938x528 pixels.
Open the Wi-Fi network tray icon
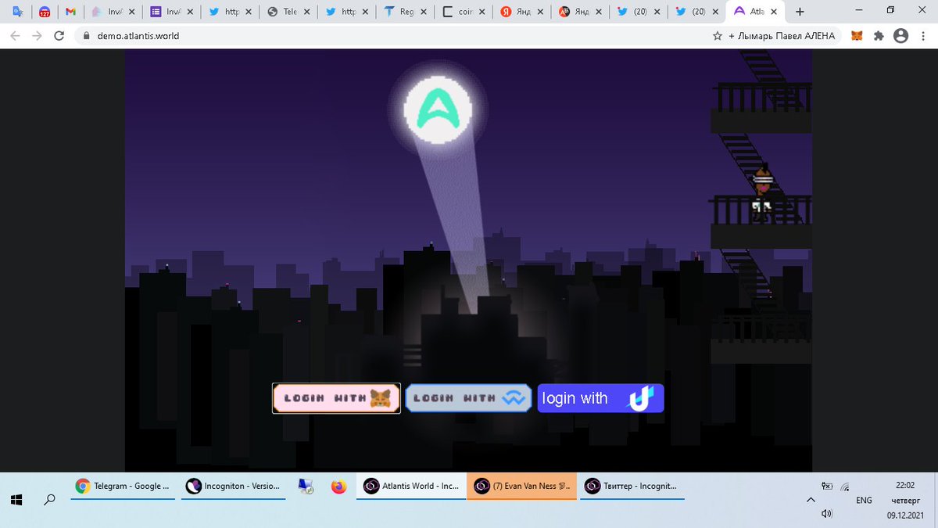pyautogui.click(x=844, y=486)
